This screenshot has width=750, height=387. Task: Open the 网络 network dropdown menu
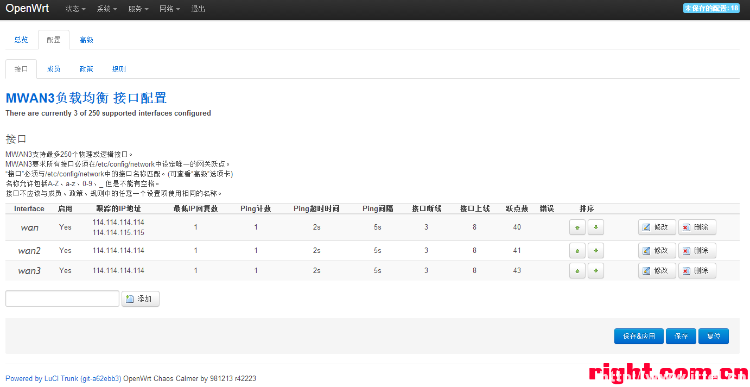169,9
